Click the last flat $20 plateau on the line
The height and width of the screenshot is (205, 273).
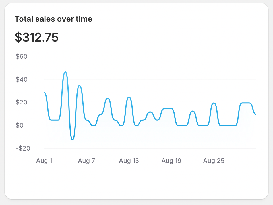(x=246, y=103)
